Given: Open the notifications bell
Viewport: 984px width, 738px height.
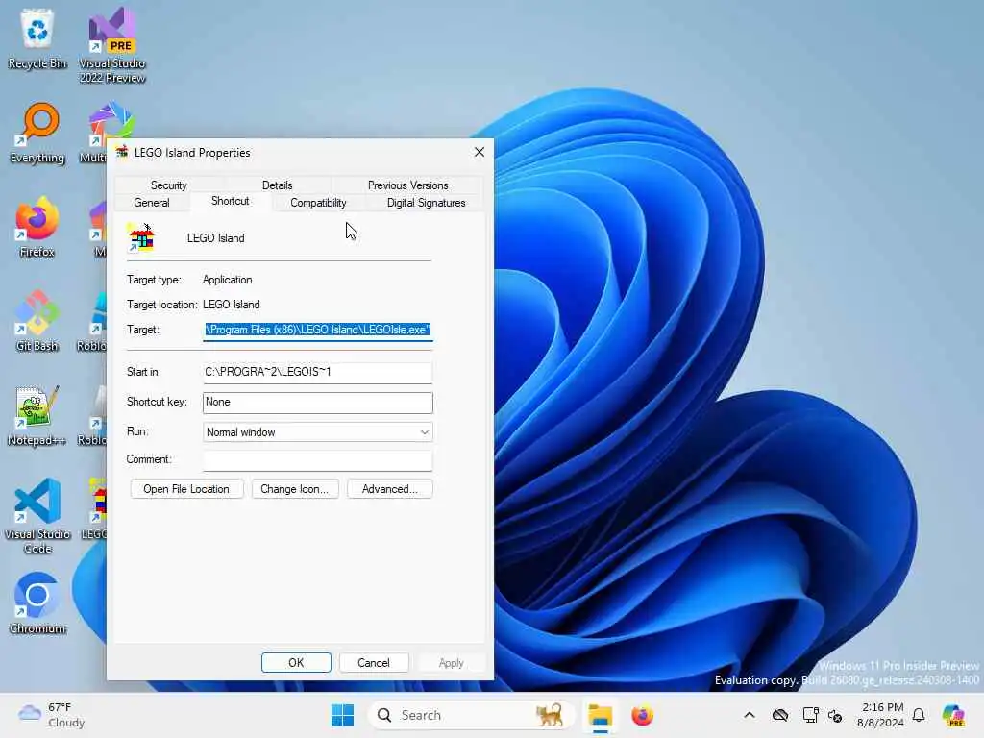Looking at the screenshot, I should pyautogui.click(x=919, y=715).
